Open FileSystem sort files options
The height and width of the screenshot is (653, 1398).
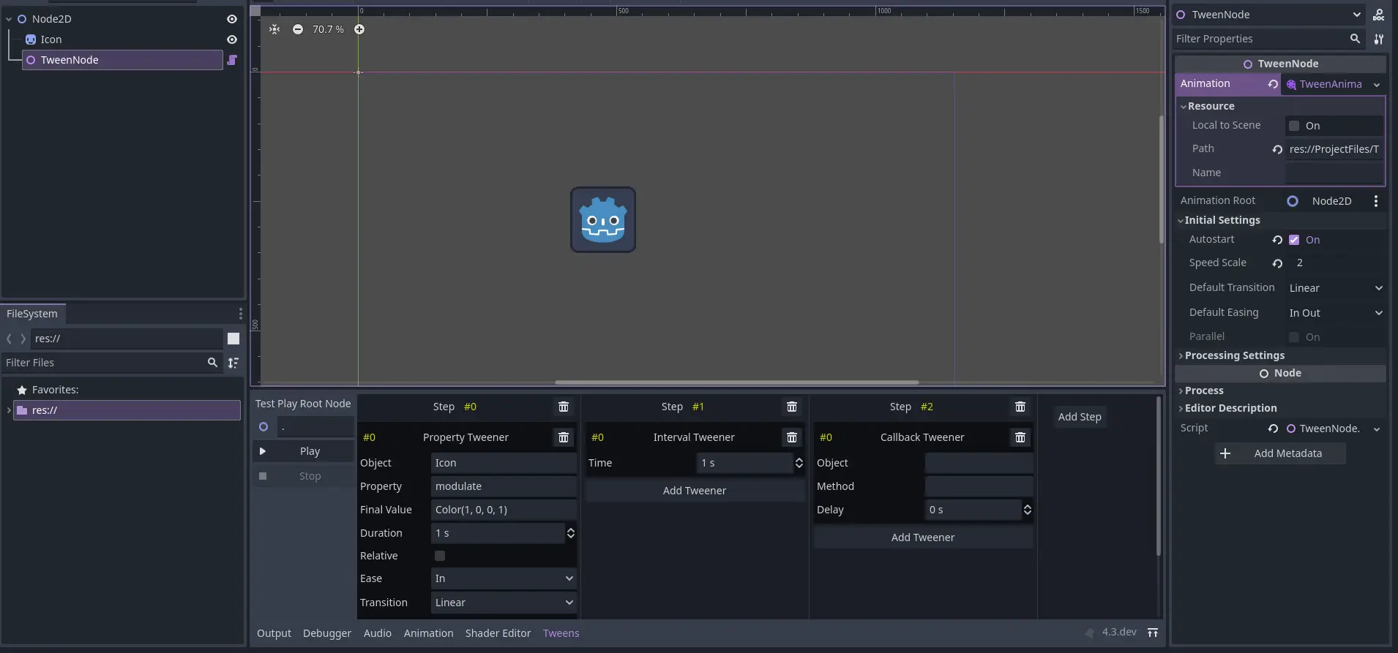pos(233,363)
